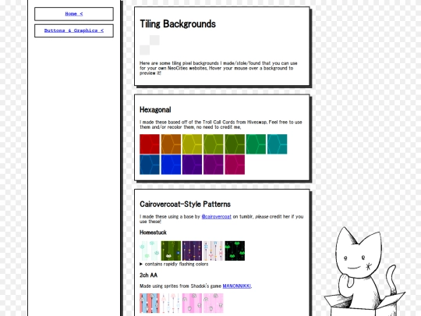Pick the blue and salmon striped 2ch thumbnail
The height and width of the screenshot is (316, 421).
tap(150, 303)
